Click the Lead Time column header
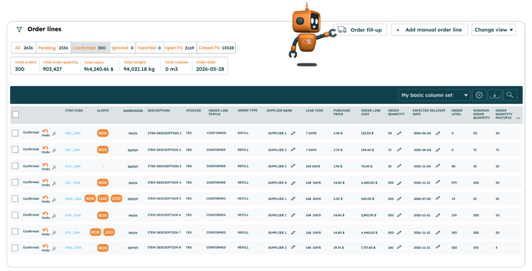532x271 pixels. point(314,111)
